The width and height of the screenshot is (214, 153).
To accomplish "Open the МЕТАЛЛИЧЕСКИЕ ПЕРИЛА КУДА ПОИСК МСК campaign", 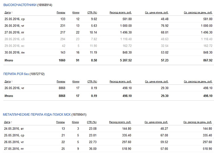I will click(37, 115).
